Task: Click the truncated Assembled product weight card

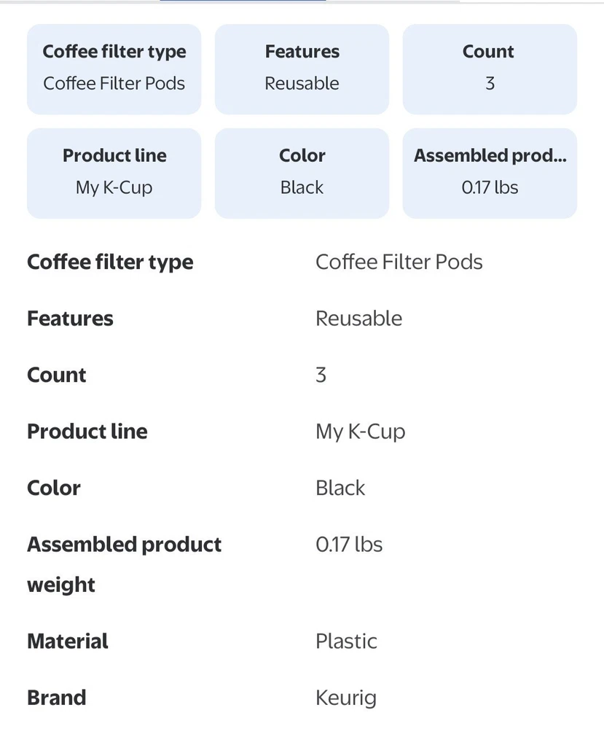Action: [490, 174]
